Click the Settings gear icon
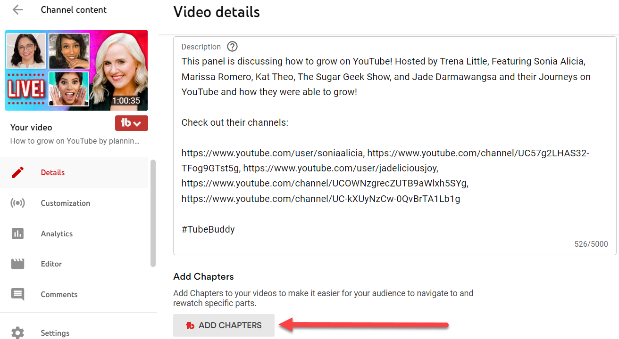Screen dimensions: 619x339 point(17,332)
